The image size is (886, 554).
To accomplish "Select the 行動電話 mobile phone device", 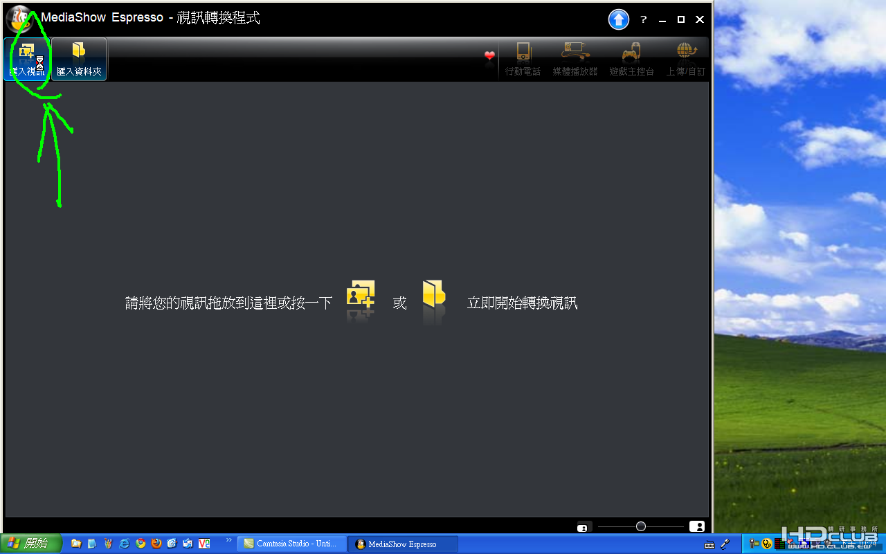I will point(523,59).
